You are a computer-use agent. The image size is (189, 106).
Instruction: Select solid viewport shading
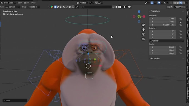coord(178,3)
